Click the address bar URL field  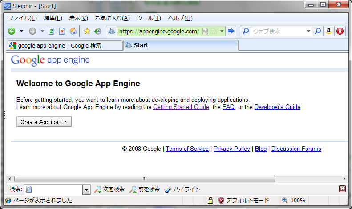(x=159, y=31)
